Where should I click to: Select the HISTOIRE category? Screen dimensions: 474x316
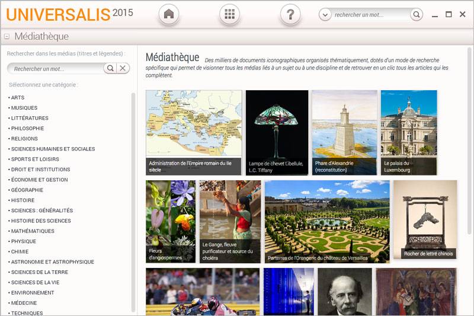click(23, 200)
